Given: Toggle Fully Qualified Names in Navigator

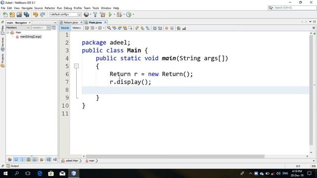Looking at the screenshot, I should [x=42, y=159].
